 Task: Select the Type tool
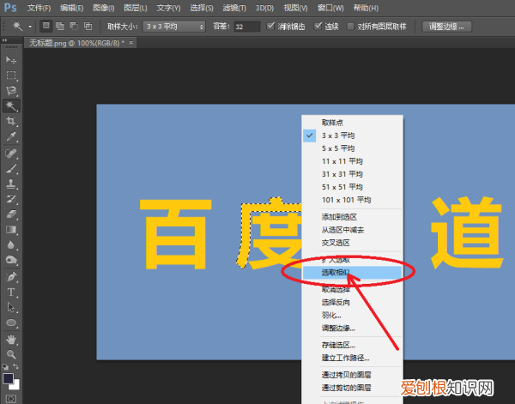pyautogui.click(x=11, y=292)
